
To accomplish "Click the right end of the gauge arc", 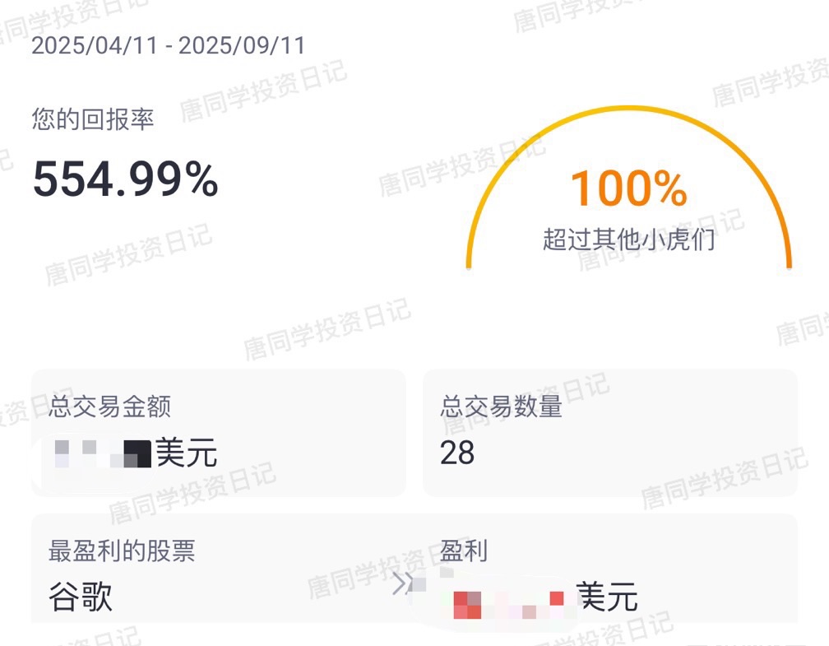I will pyautogui.click(x=789, y=263).
